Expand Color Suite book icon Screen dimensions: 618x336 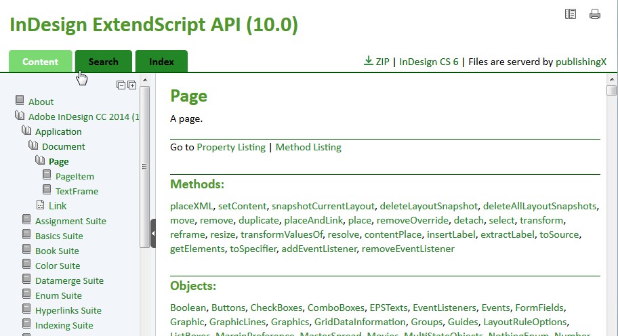(26, 264)
